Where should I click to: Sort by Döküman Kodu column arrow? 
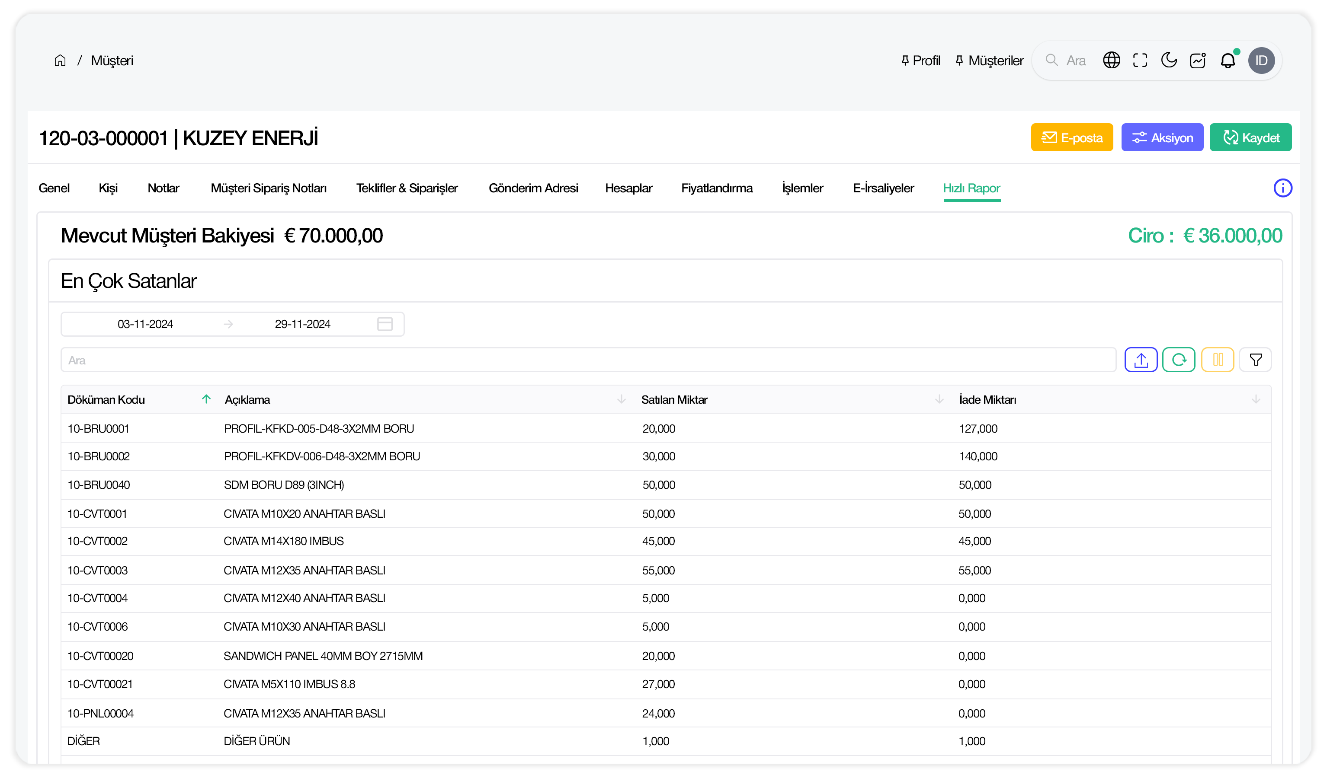[206, 399]
